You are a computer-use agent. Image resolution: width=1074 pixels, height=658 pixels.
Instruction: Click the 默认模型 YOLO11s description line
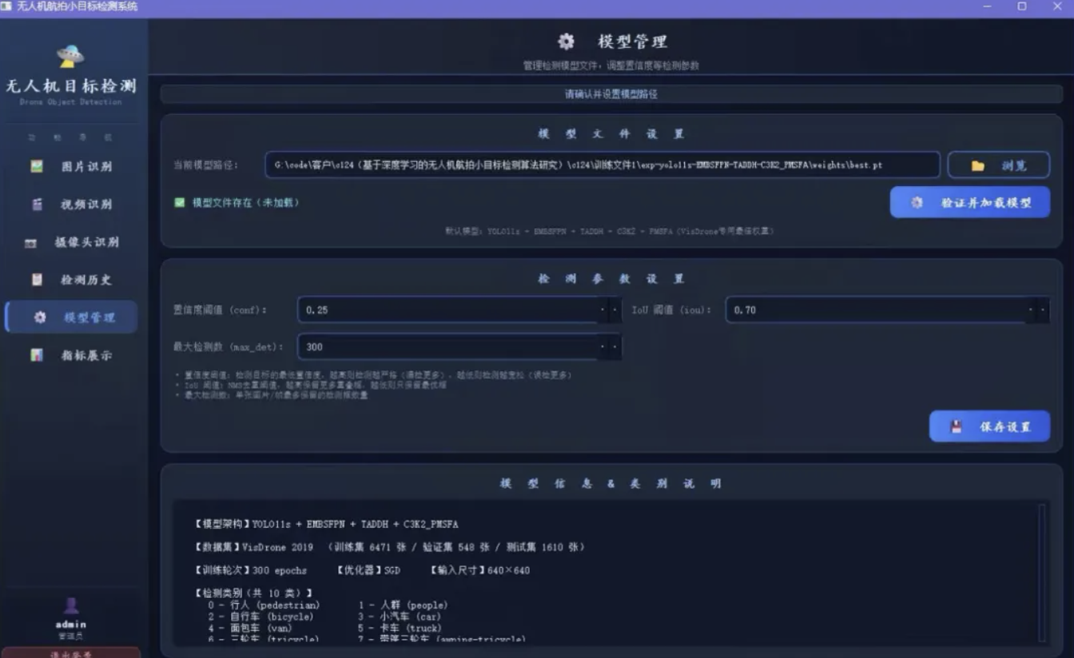tap(609, 231)
